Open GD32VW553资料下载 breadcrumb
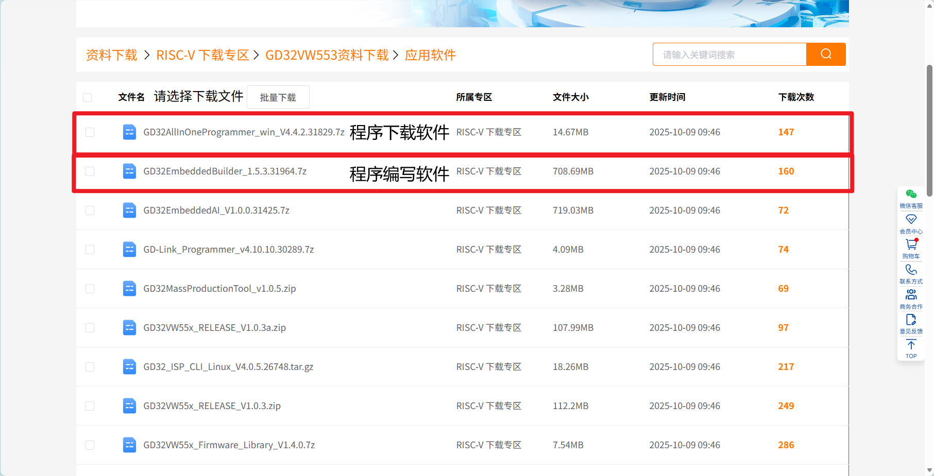This screenshot has width=934, height=476. click(327, 55)
